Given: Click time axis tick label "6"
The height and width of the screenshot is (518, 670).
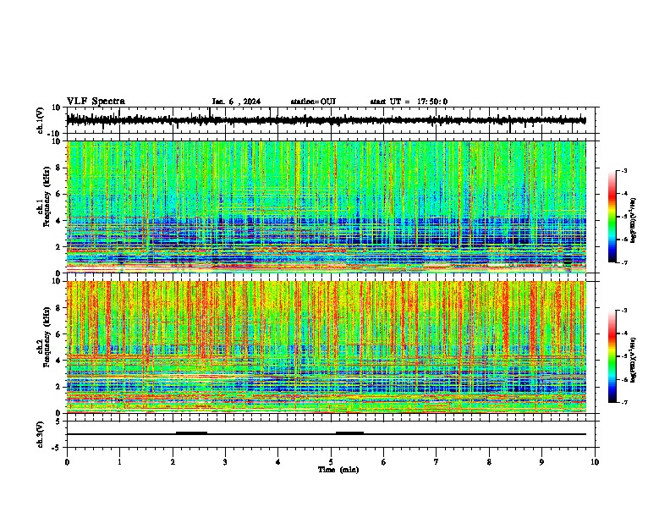Looking at the screenshot, I should (x=384, y=462).
